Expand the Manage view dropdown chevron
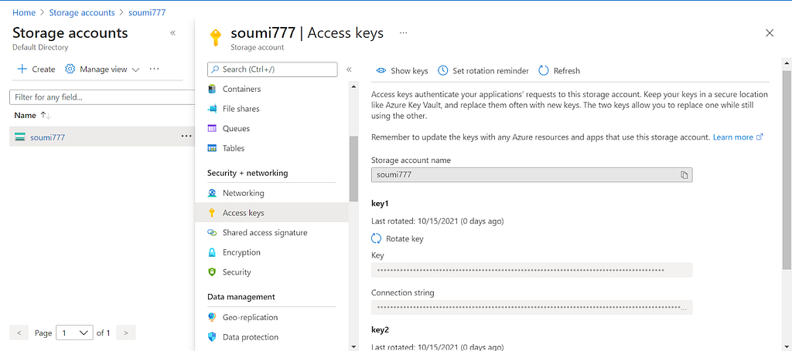This screenshot has width=792, height=351. tap(135, 69)
